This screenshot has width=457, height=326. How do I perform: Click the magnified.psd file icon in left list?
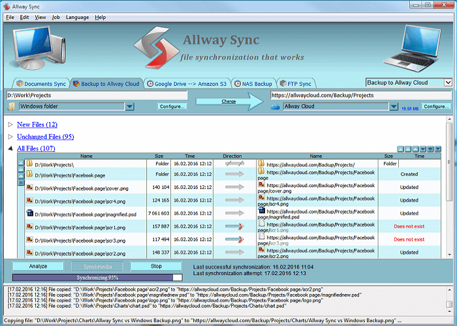pyautogui.click(x=29, y=213)
